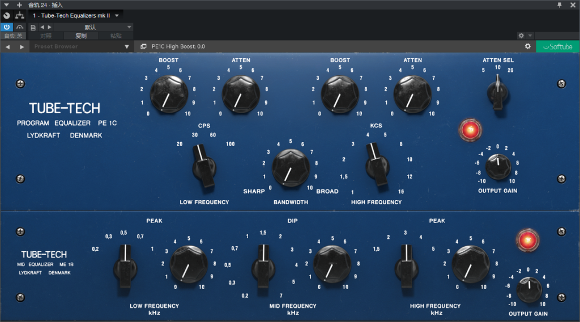Toggle the blue plugin power bypass button
This screenshot has width=580, height=322.
point(7,27)
